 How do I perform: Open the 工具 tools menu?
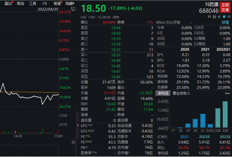(33, 3)
